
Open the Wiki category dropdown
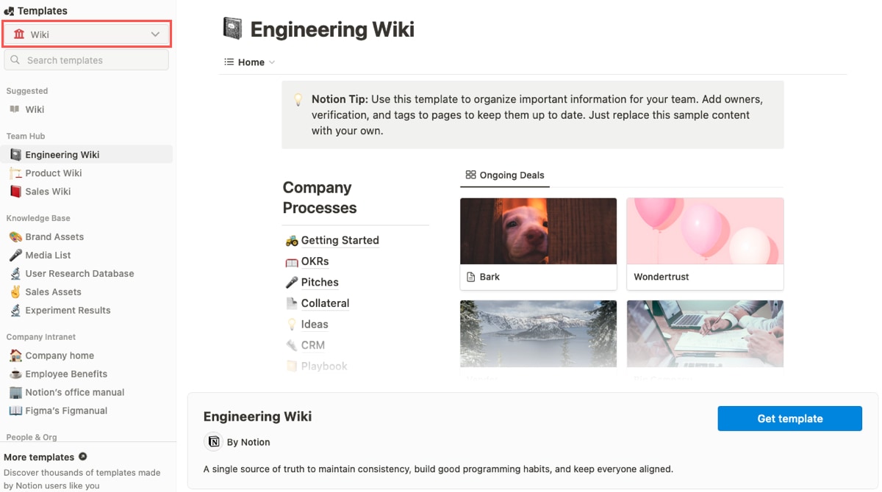coord(86,34)
